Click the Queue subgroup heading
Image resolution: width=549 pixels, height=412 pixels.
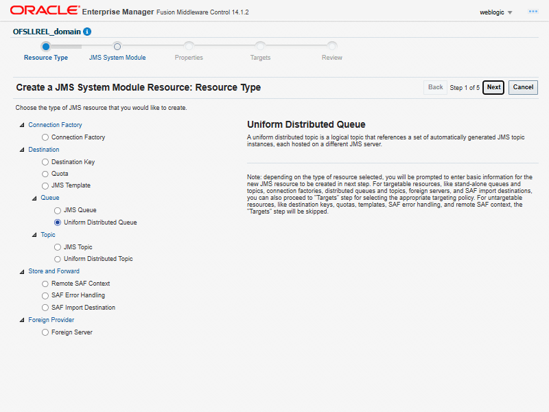49,198
